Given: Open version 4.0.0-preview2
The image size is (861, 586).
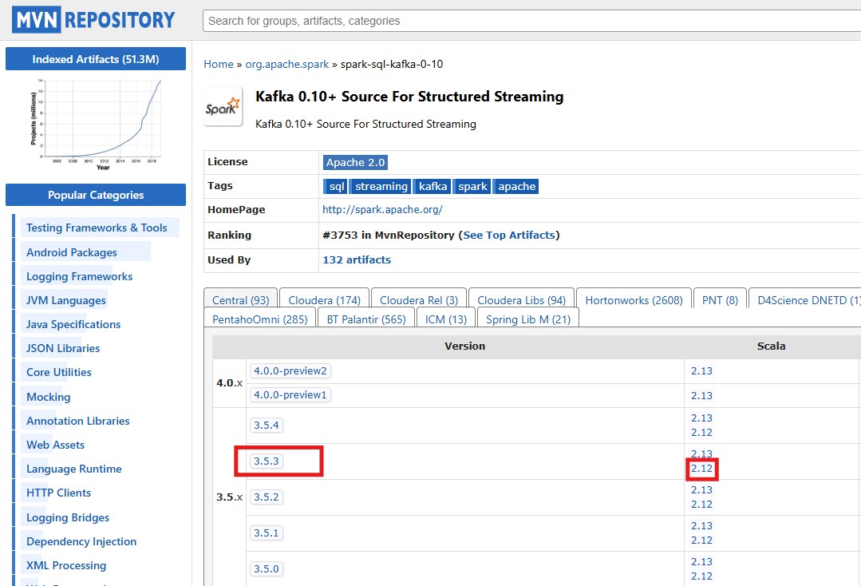Looking at the screenshot, I should coord(290,370).
